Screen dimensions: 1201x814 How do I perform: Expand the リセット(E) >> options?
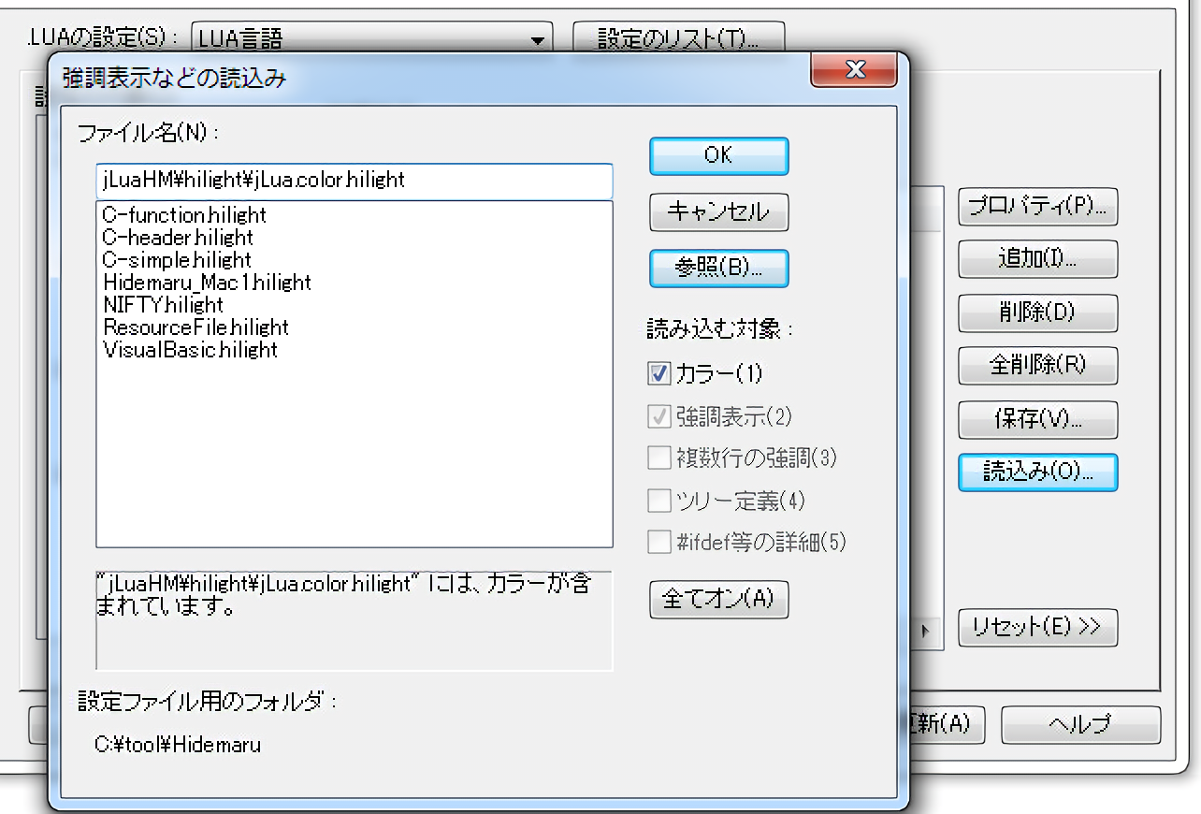coord(1037,628)
